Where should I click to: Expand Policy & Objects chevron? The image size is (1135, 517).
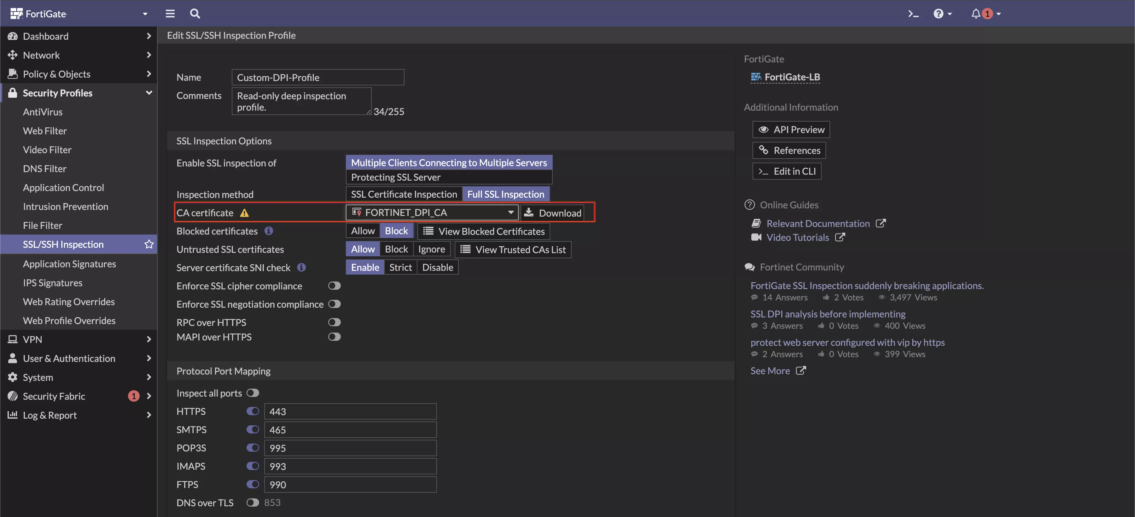pos(149,73)
